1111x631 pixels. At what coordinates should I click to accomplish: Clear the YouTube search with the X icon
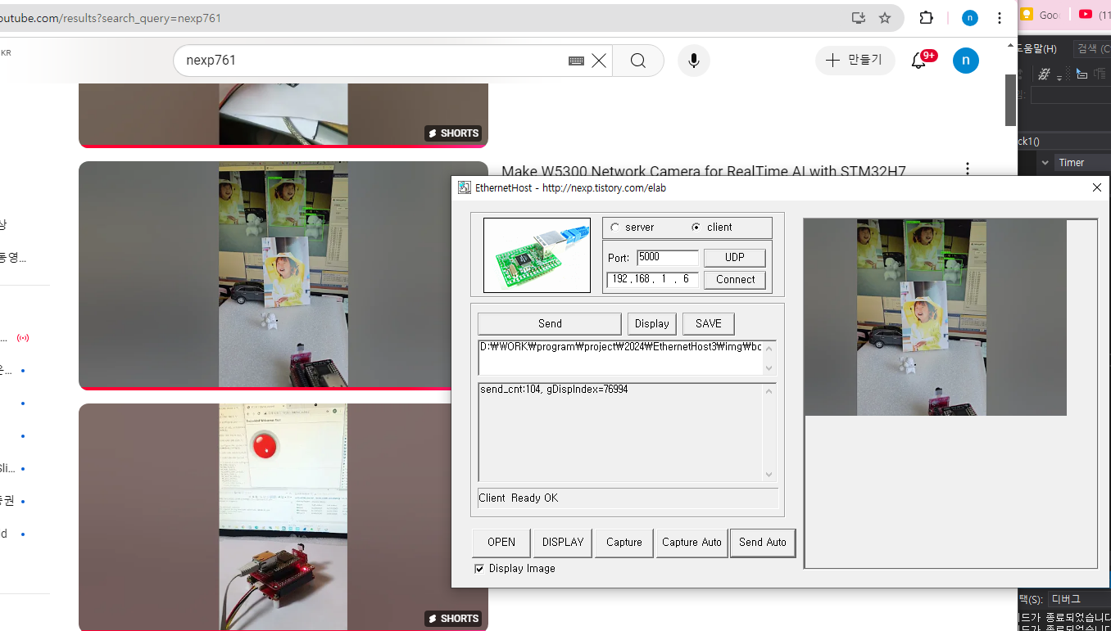[599, 61]
